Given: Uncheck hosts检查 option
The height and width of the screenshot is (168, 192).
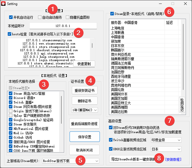Looking at the screenshot, I should 9,34.
